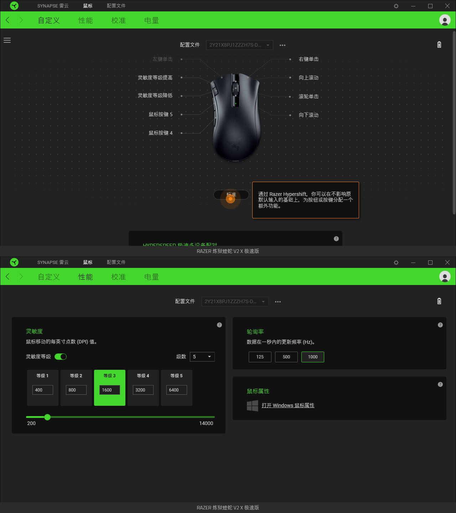456x513 pixels.
Task: Toggle the 标准 Hypershift mode switch
Action: click(231, 195)
